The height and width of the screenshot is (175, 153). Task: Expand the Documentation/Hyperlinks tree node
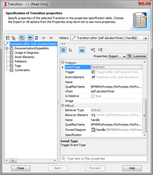click(6, 48)
